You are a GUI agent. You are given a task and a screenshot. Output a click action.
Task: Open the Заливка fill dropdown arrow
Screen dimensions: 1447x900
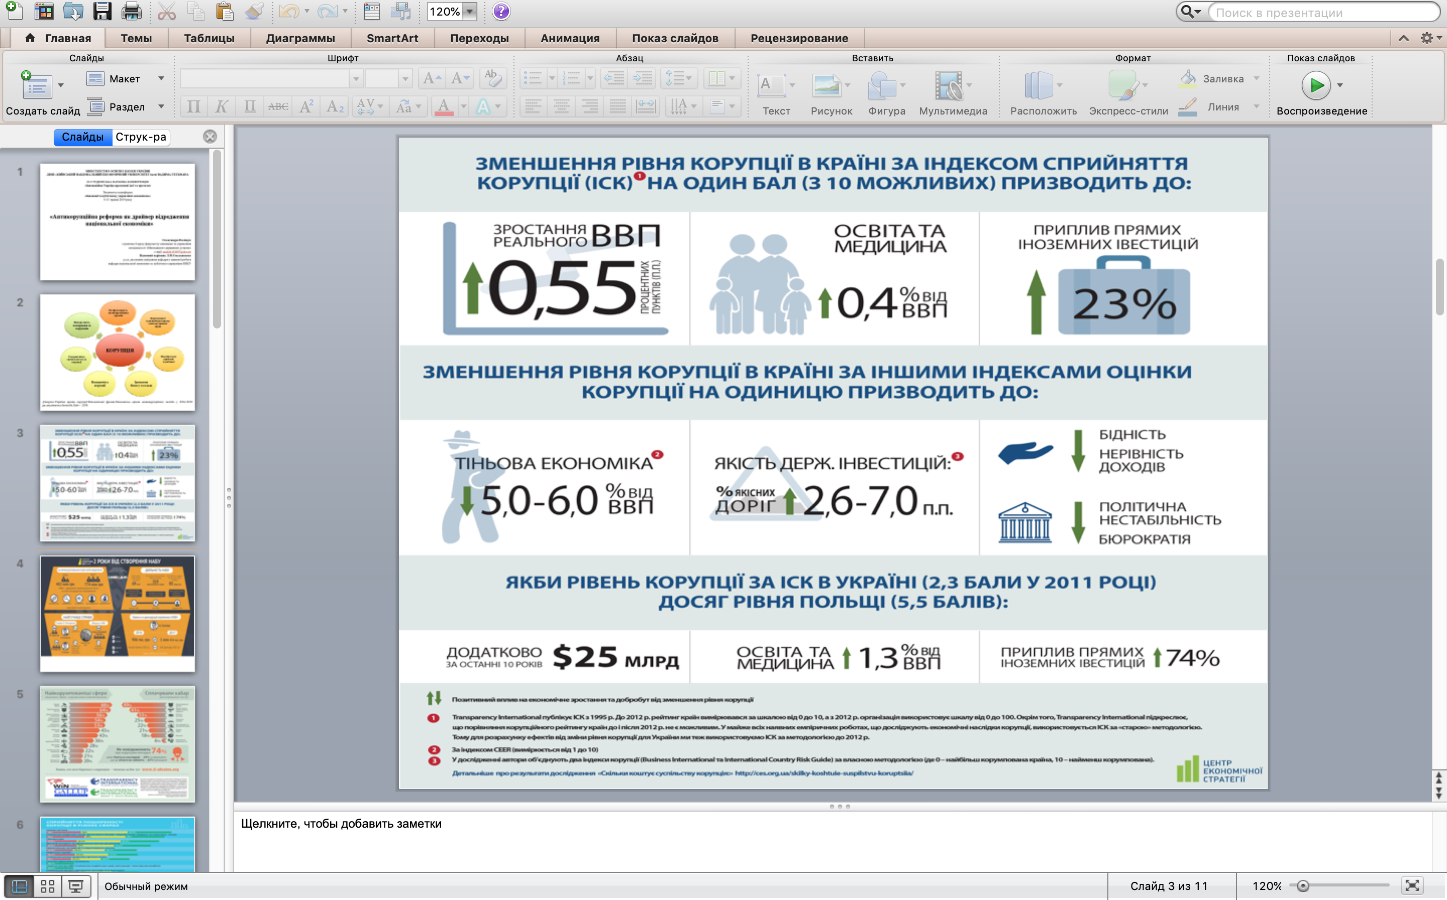click(1257, 78)
